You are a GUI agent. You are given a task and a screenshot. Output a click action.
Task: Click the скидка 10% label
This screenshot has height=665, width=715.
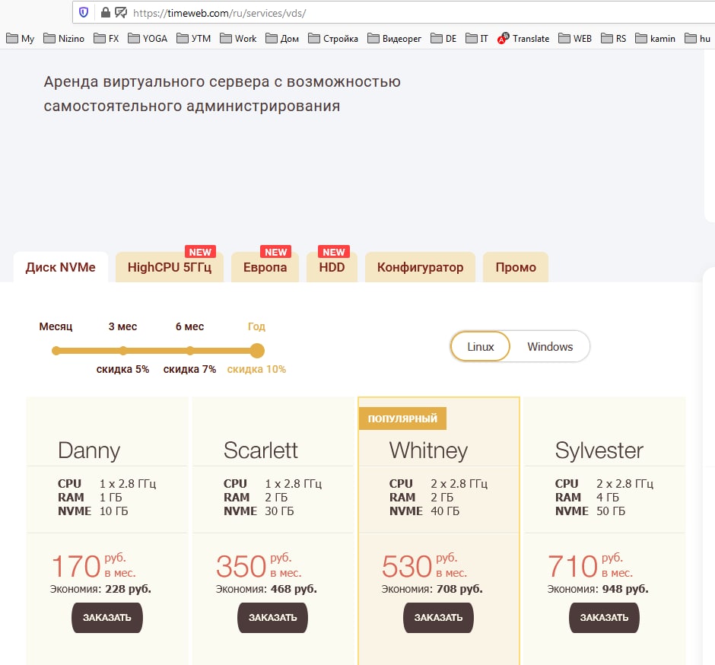pos(256,369)
